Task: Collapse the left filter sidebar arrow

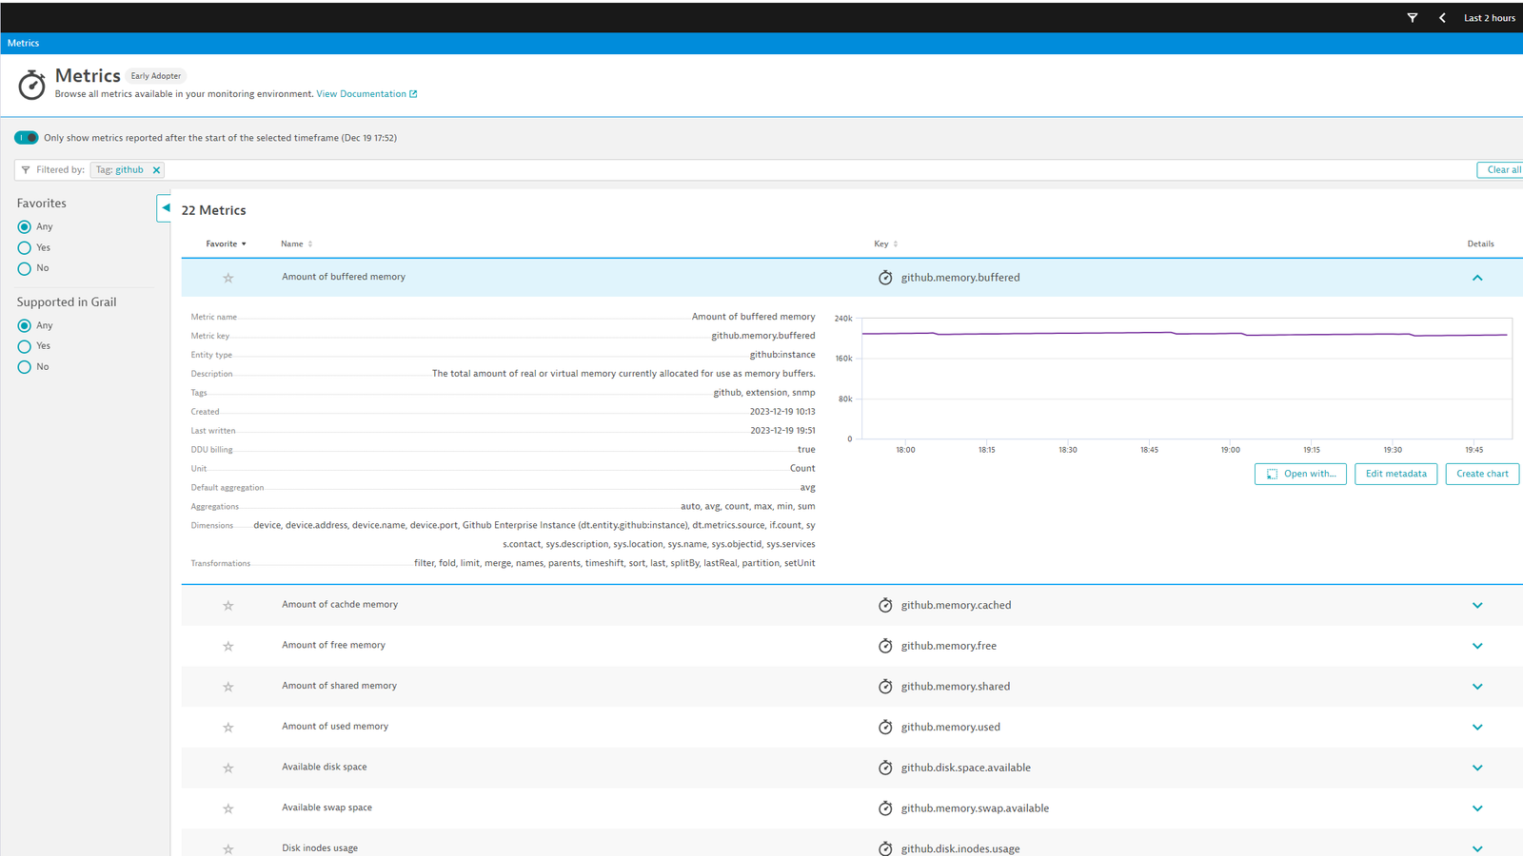Action: (164, 207)
